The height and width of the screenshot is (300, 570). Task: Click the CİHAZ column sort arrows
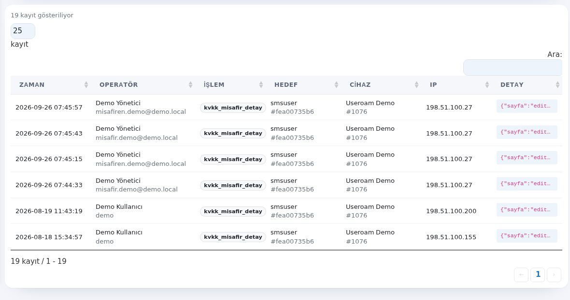tap(416, 85)
